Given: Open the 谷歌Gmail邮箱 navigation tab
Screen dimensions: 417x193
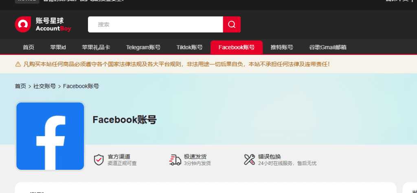Looking at the screenshot, I should (x=328, y=48).
